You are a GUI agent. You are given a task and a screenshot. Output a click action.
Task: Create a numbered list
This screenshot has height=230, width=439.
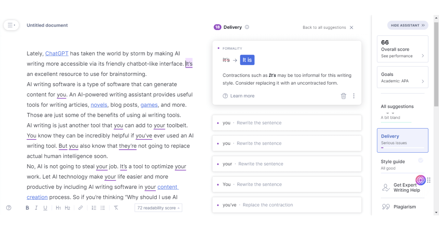pyautogui.click(x=94, y=208)
